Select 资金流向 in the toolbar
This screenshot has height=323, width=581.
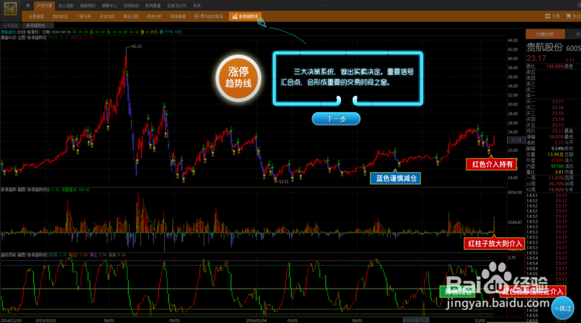coord(107,16)
